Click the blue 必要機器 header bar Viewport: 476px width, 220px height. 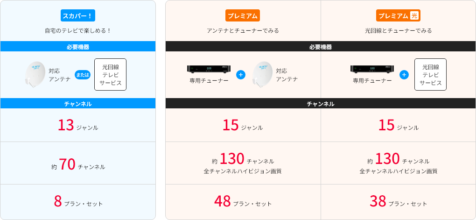point(78,47)
